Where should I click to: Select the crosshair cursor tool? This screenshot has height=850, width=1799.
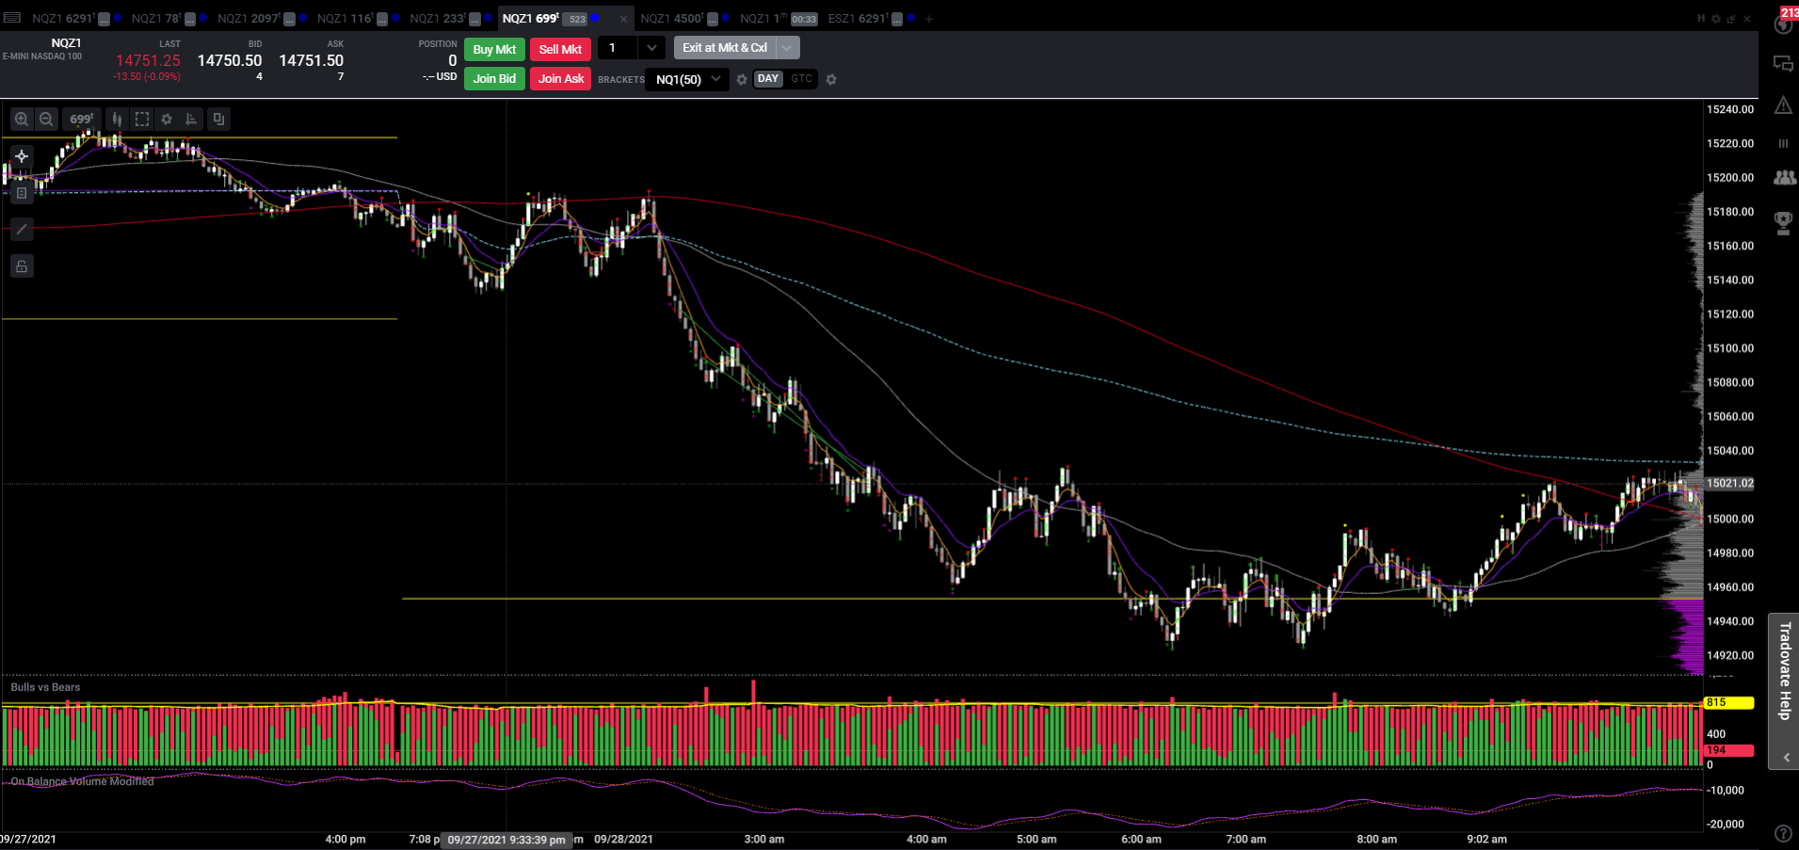pyautogui.click(x=22, y=156)
